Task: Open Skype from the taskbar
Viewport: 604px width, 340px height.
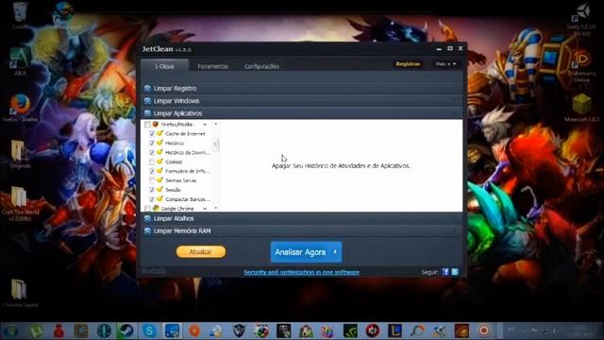Action: [x=149, y=331]
